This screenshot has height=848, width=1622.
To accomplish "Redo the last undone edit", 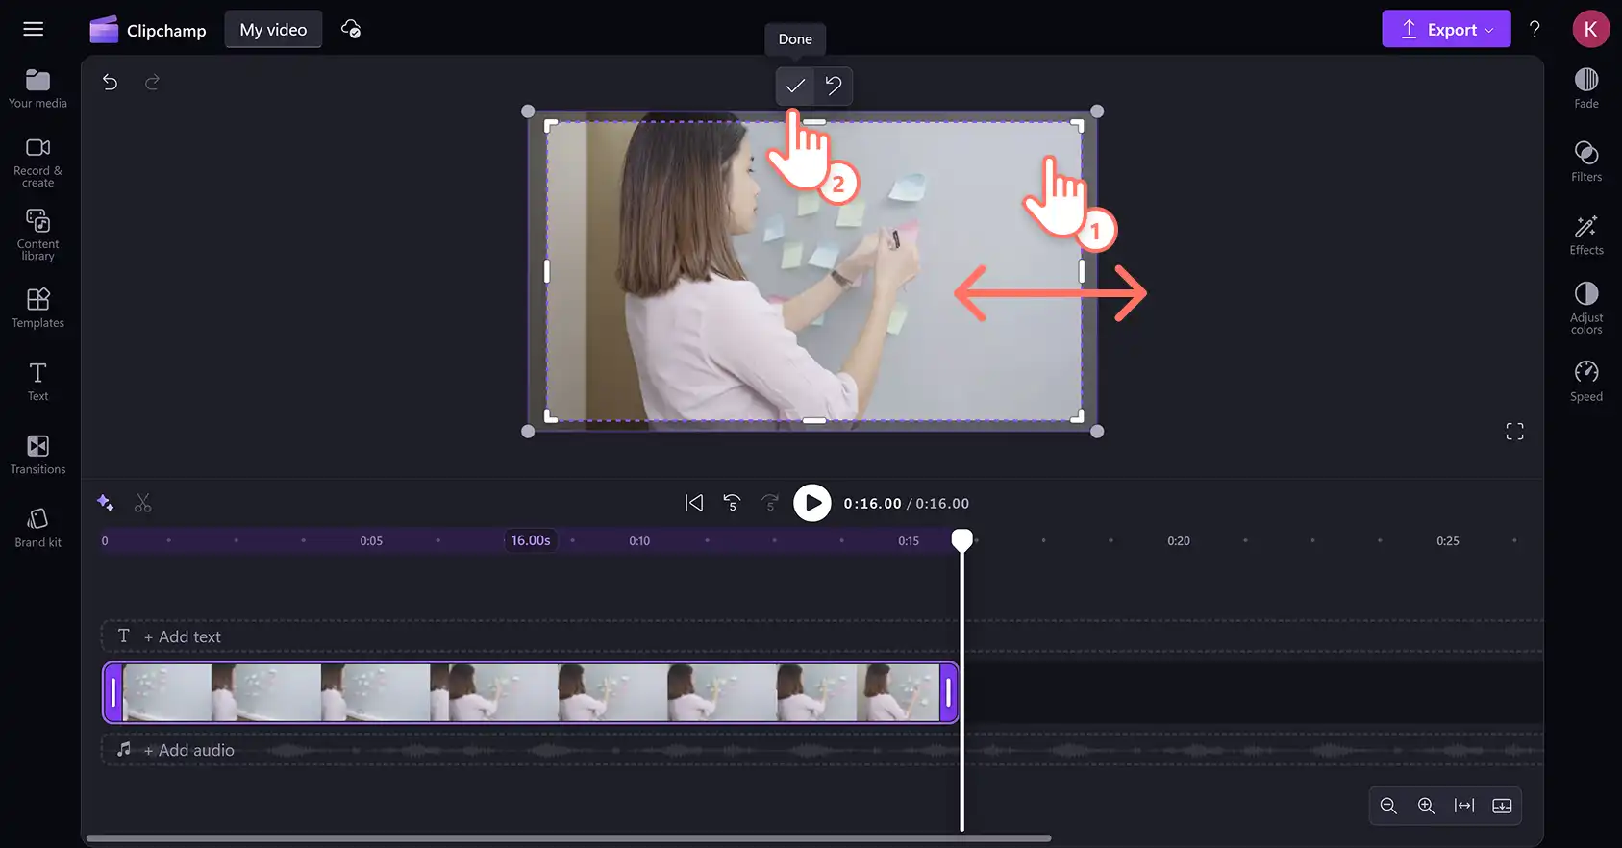I will click(x=152, y=83).
